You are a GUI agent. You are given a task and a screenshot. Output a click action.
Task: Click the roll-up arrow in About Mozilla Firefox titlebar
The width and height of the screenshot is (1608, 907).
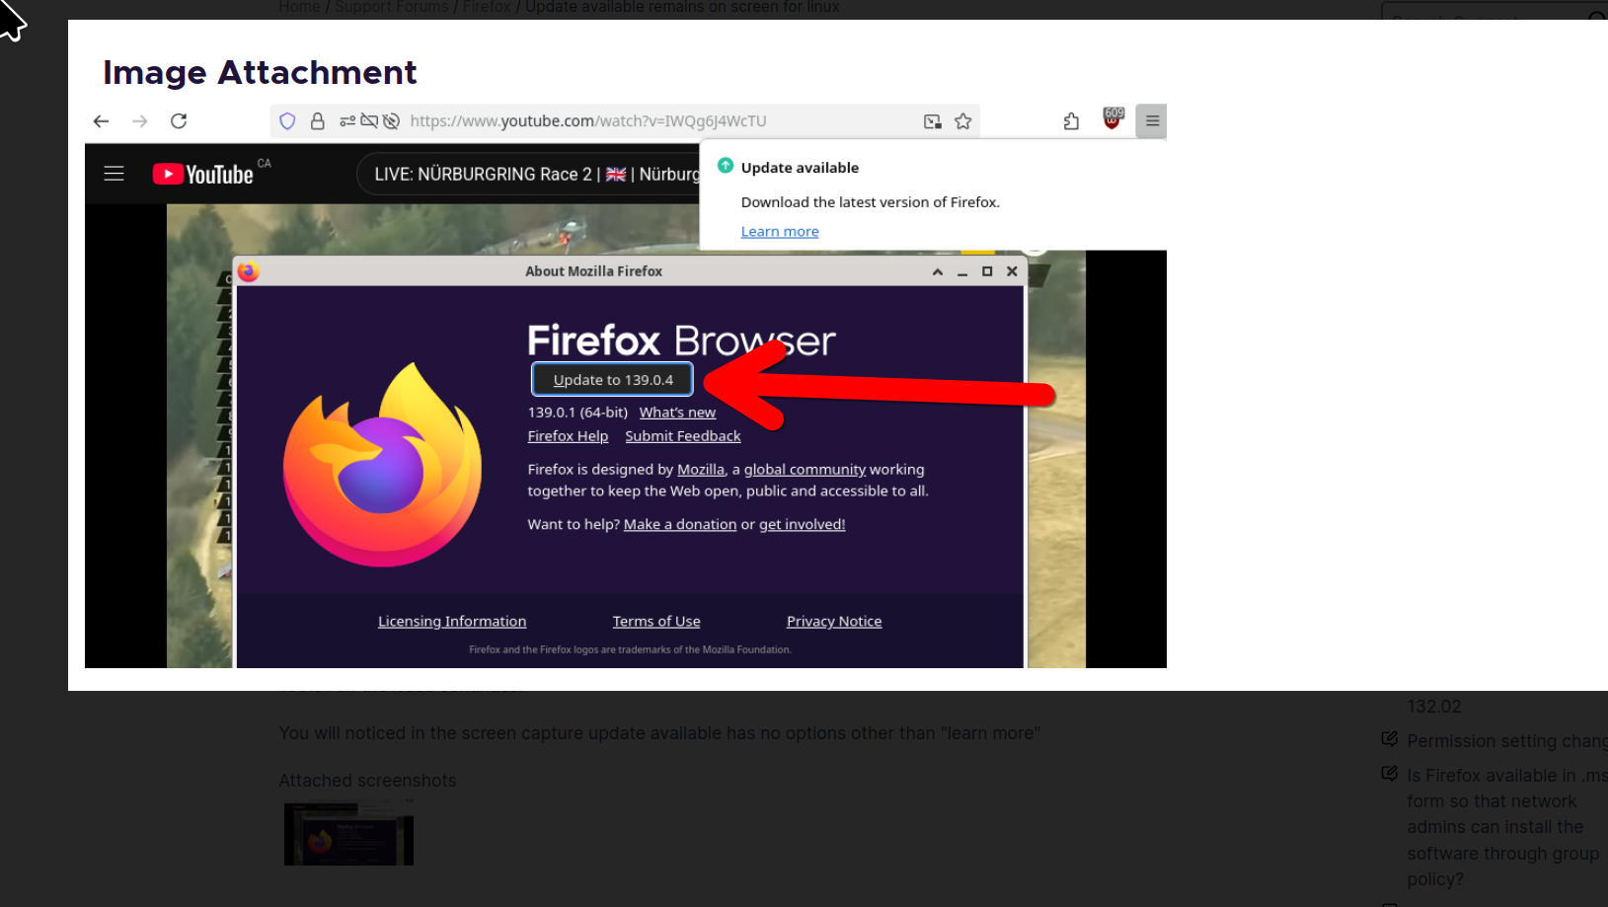(937, 271)
